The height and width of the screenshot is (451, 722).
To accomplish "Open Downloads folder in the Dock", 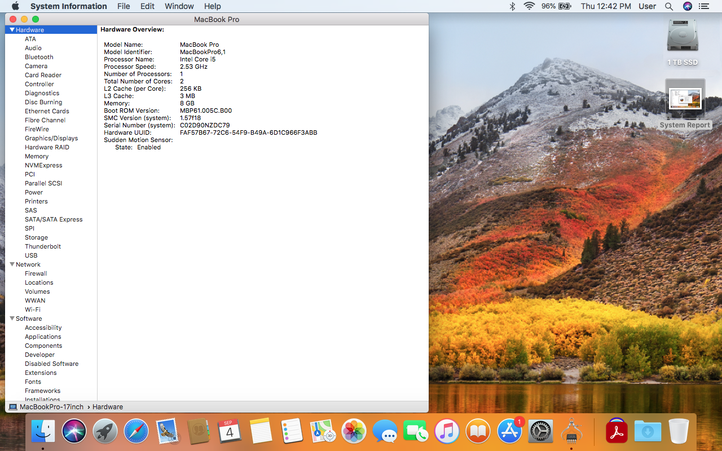I will (648, 431).
